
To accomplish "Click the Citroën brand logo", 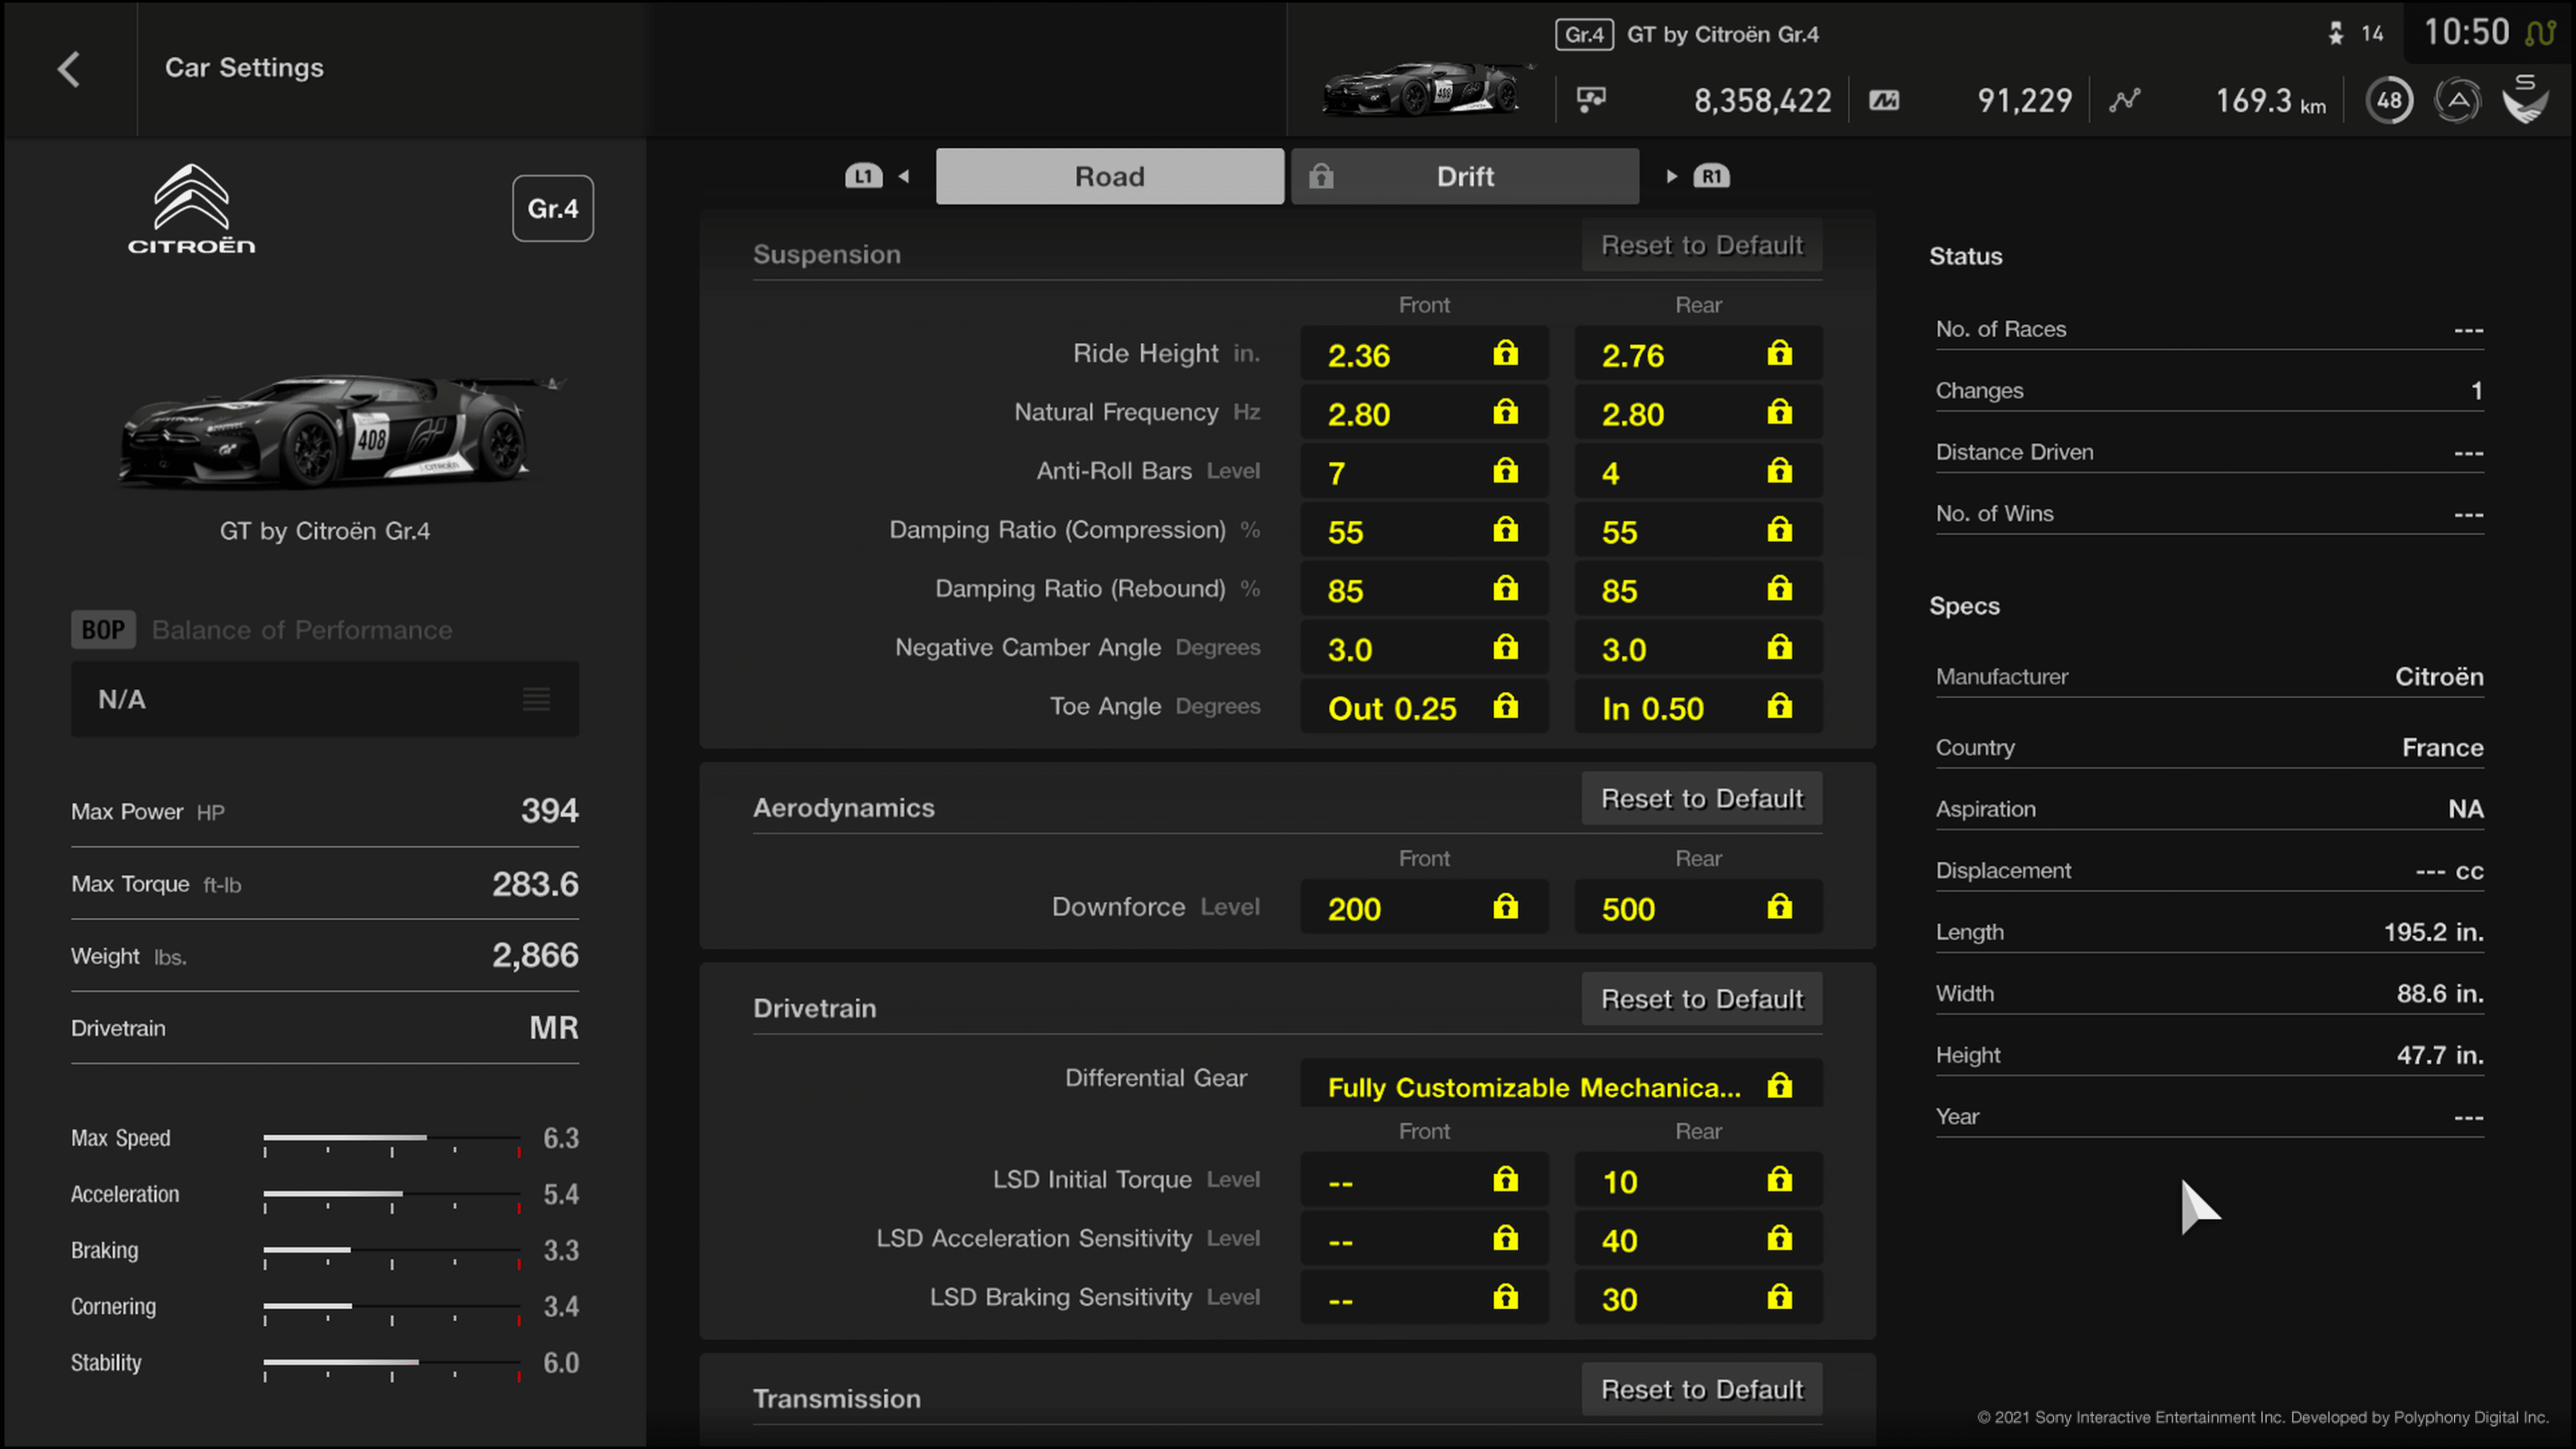I will [x=191, y=209].
